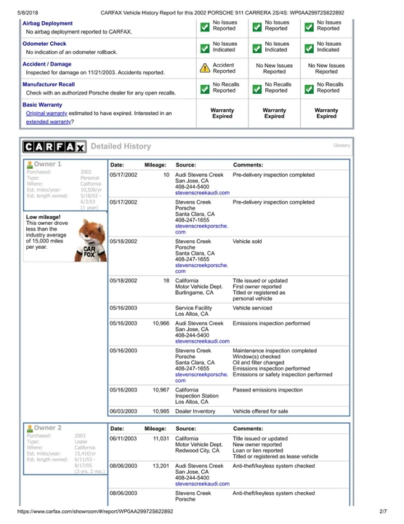
Task: Click middle green check in Manufacturer Recall row
Action: [257, 90]
